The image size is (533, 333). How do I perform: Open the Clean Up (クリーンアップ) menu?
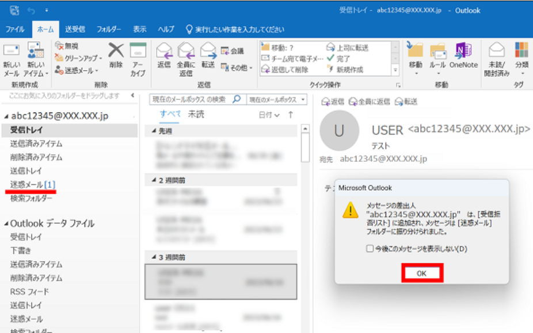(x=79, y=59)
